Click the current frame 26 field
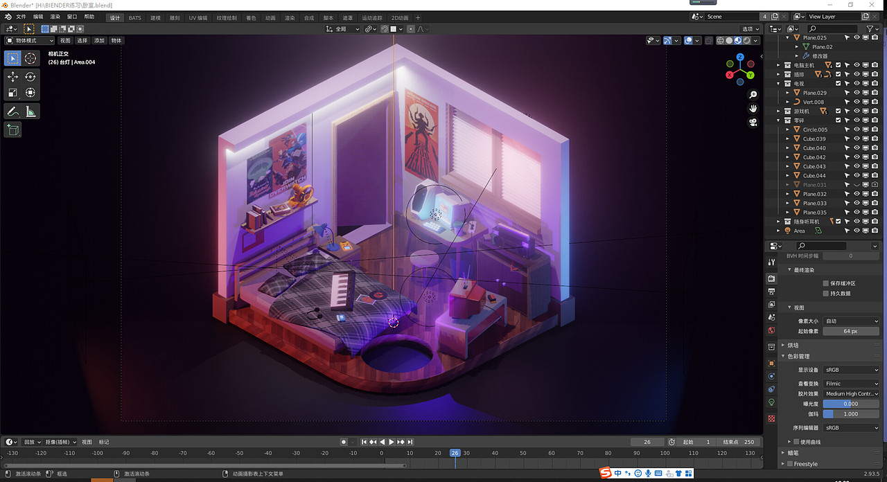887x482 pixels. (x=647, y=442)
